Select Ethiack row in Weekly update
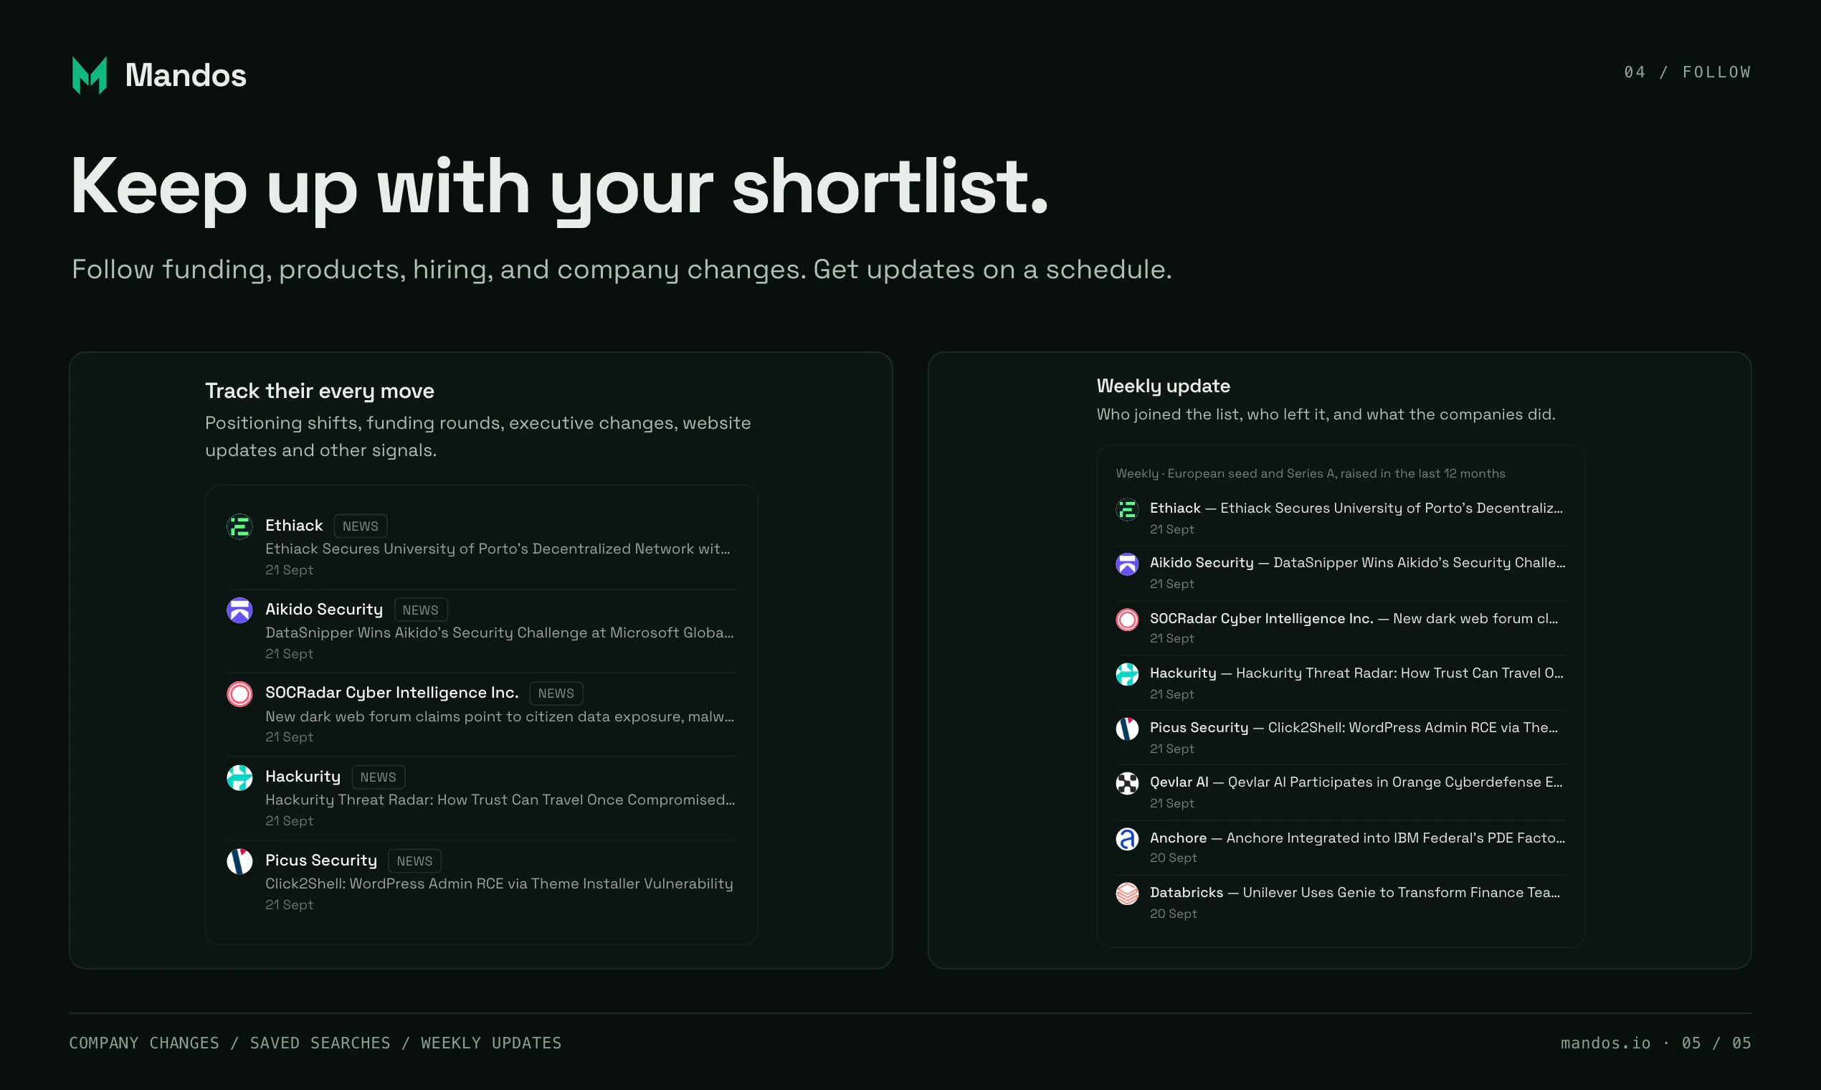 [x=1341, y=518]
